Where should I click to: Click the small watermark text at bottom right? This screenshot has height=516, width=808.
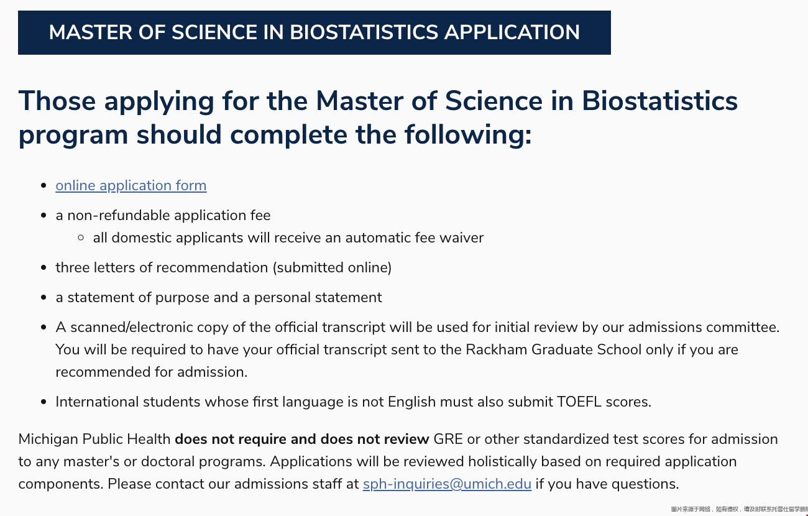(738, 509)
